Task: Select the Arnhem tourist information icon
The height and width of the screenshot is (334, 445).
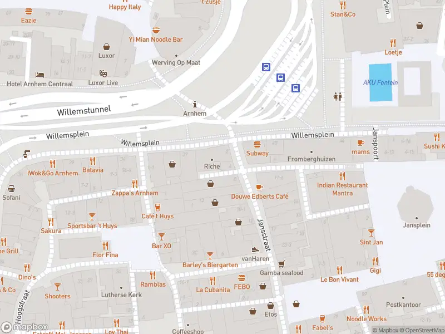Action: click(195, 104)
